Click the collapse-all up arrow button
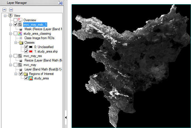 4,10
